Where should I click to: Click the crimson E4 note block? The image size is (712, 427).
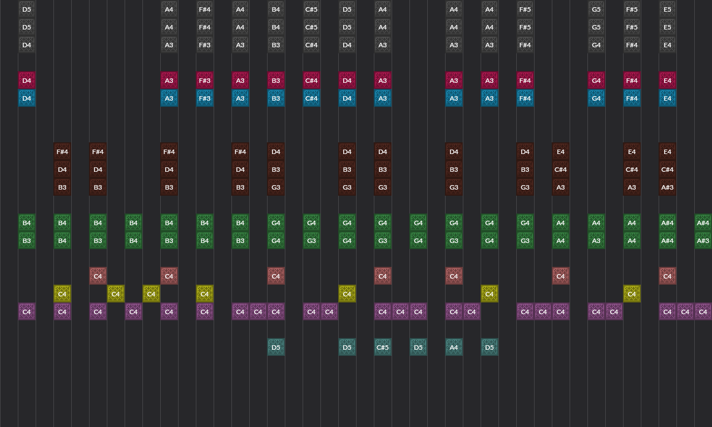[667, 81]
